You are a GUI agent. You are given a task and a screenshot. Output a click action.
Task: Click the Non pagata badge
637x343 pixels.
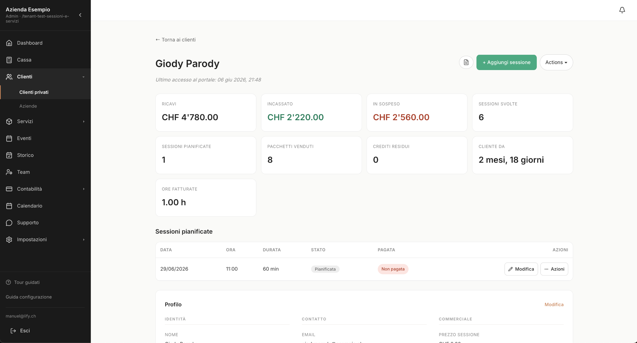[393, 269]
